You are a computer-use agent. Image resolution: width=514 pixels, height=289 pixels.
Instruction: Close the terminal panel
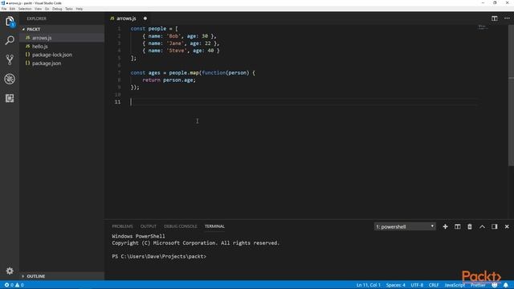507,226
